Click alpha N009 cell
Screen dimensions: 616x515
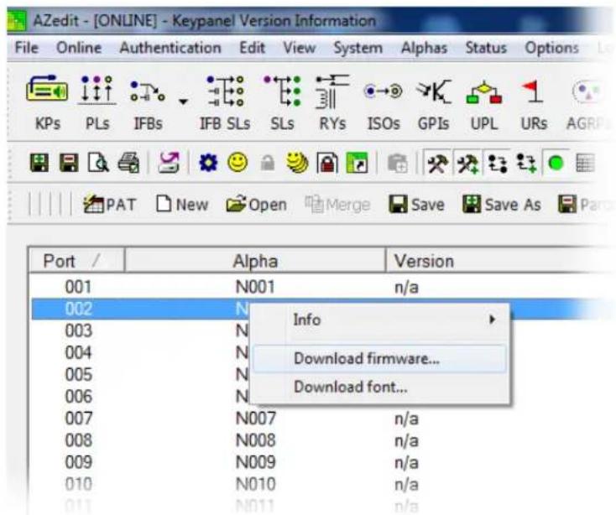[x=255, y=462]
